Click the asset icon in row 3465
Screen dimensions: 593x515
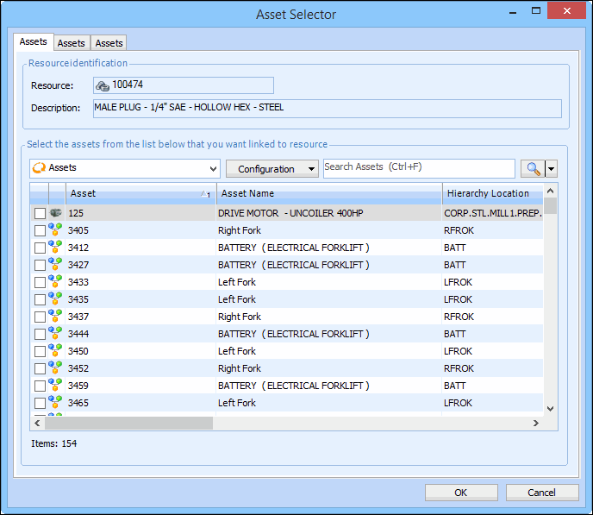pyautogui.click(x=55, y=403)
